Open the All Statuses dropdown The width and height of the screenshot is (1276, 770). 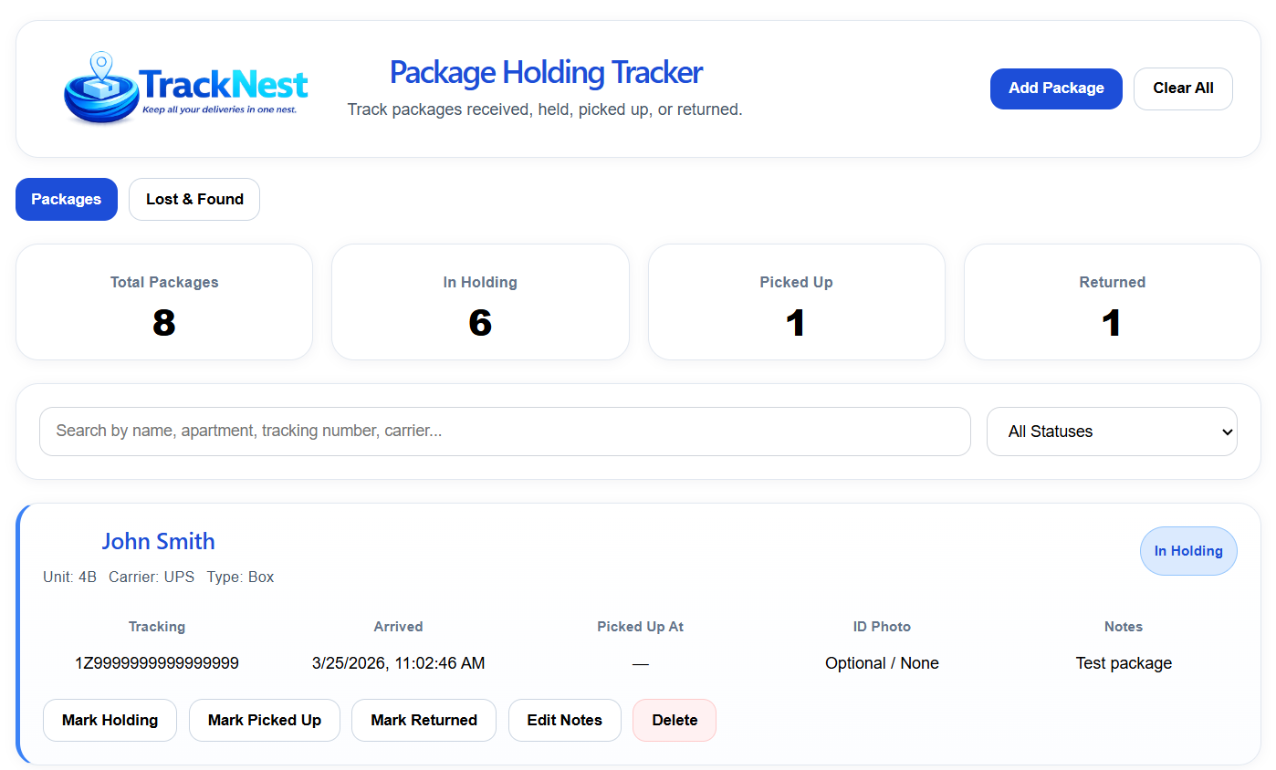click(x=1112, y=432)
